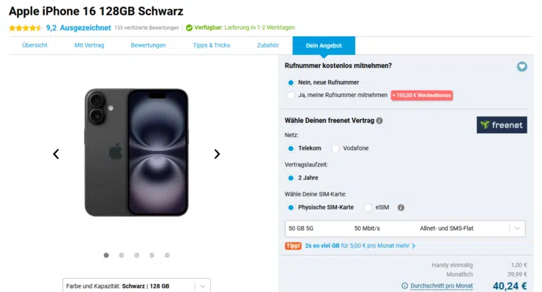
Task: Click Durchschnitt pro Monat link
Action: (441, 285)
